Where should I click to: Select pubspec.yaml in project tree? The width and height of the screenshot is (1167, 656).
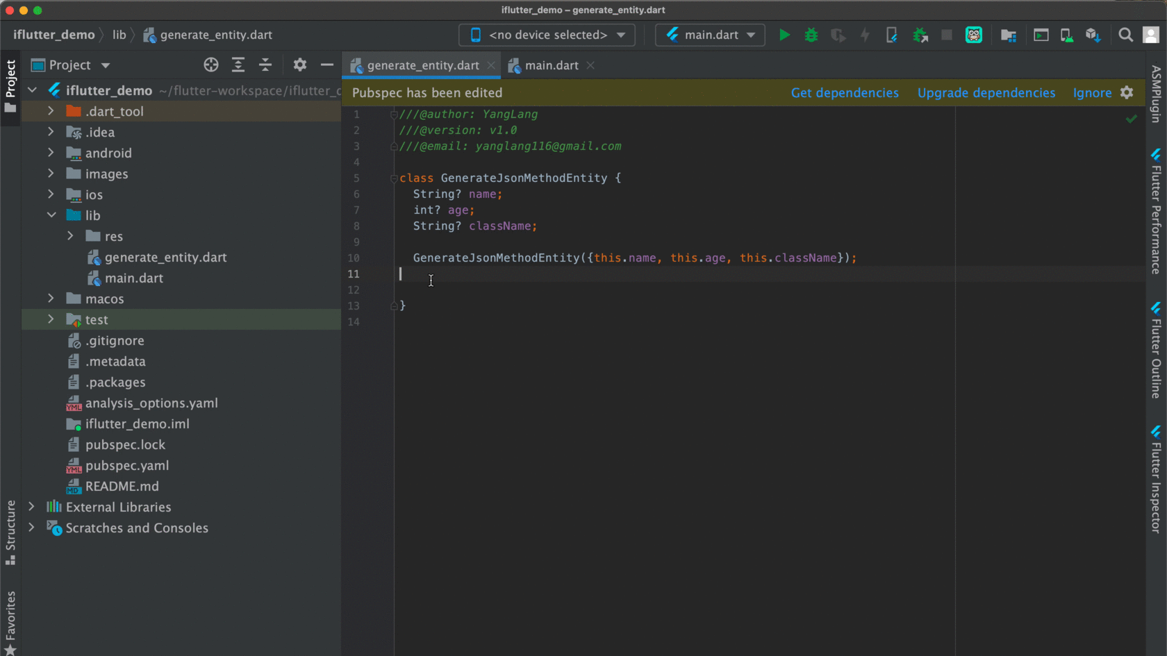127,465
